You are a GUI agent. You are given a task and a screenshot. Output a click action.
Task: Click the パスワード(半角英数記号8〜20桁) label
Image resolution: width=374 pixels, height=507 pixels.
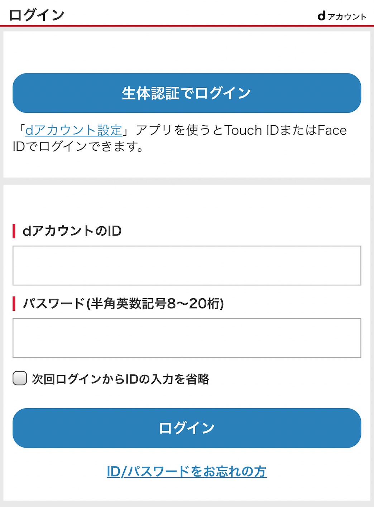[123, 304]
